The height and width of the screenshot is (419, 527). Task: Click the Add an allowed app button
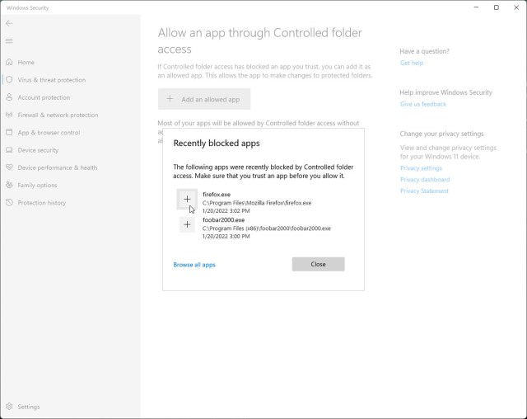(204, 99)
